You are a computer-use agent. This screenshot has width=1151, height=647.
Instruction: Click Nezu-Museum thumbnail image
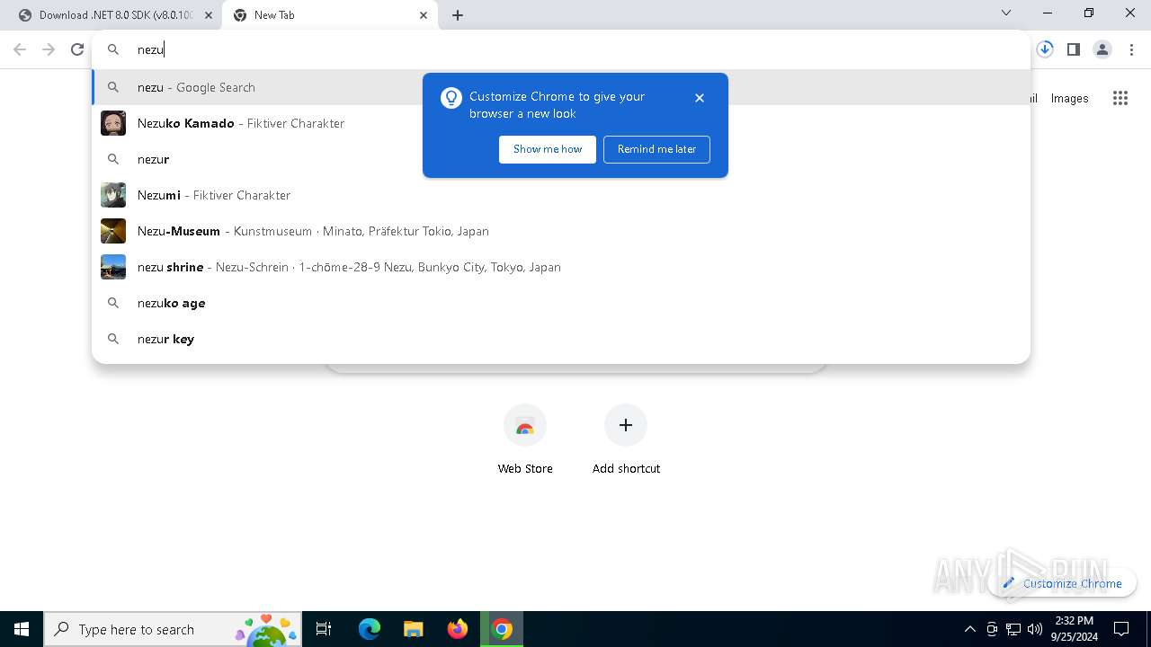coord(113,231)
